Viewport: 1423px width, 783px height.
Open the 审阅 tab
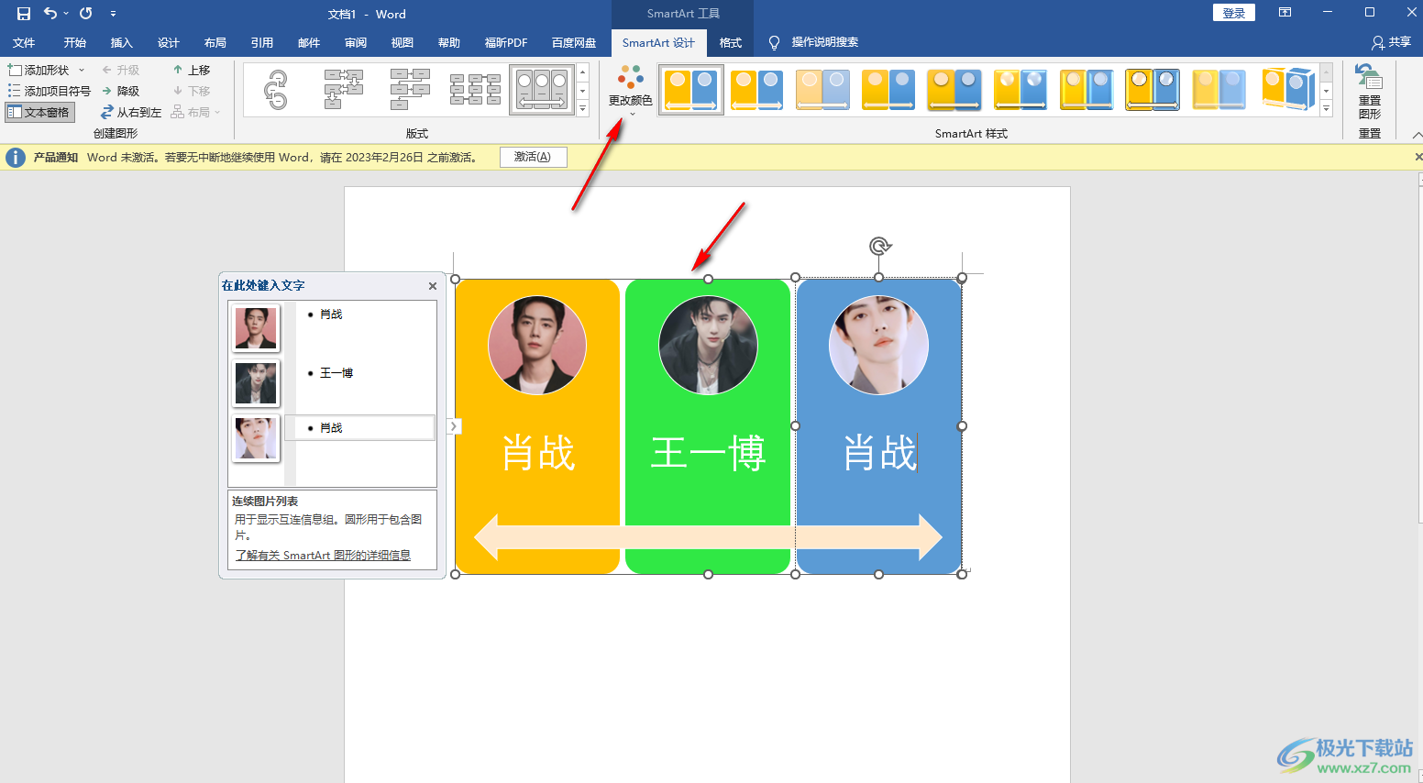(x=356, y=42)
